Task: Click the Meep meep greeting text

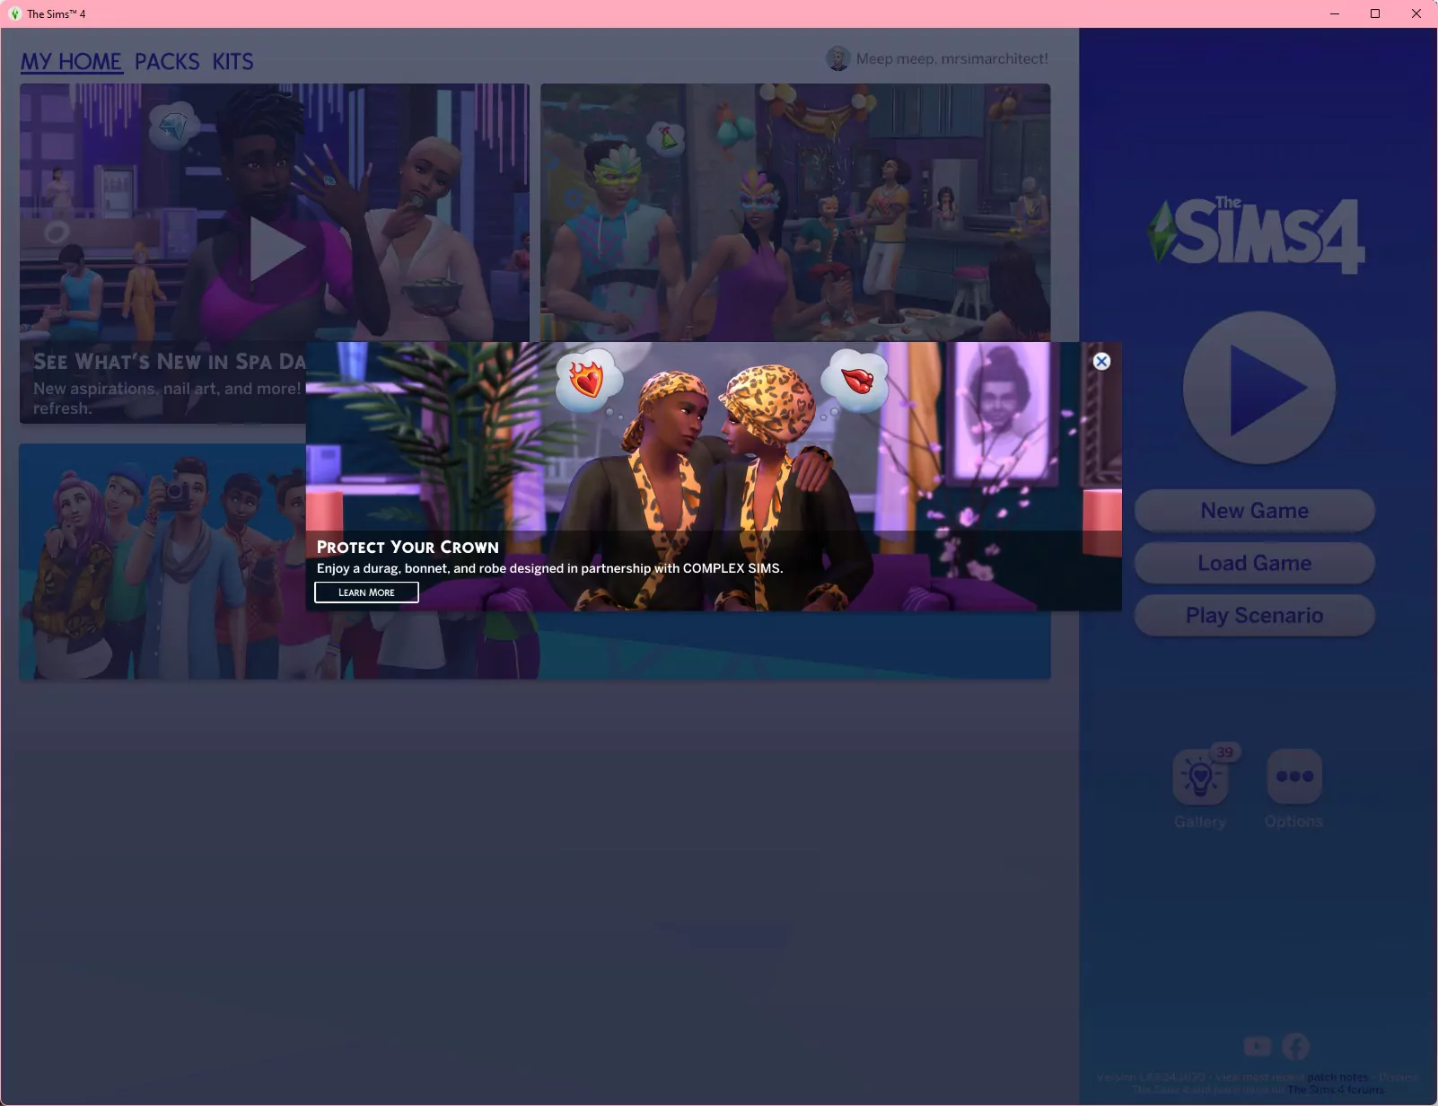Action: pos(951,58)
